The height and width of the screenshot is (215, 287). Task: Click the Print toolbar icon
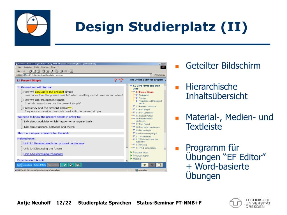(61, 71)
